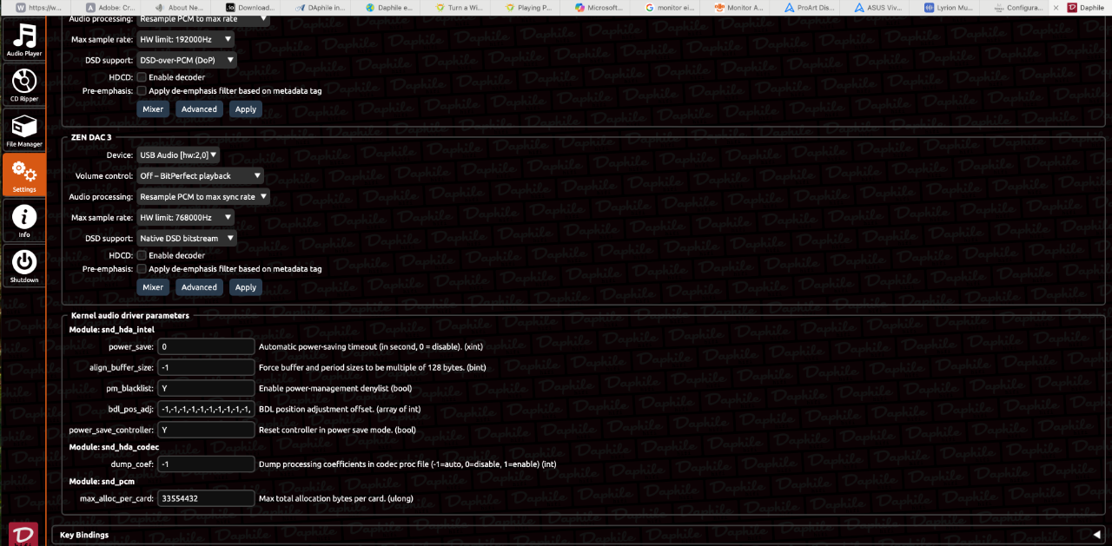Switch to the Adobe: Cr... browser tab
The width and height of the screenshot is (1112, 546).
point(109,7)
